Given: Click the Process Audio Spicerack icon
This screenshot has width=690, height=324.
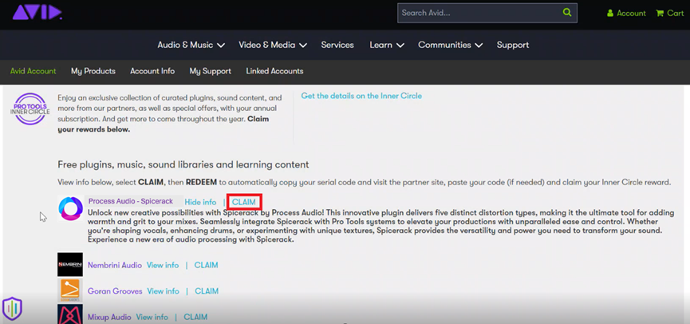Looking at the screenshot, I should pos(70,208).
